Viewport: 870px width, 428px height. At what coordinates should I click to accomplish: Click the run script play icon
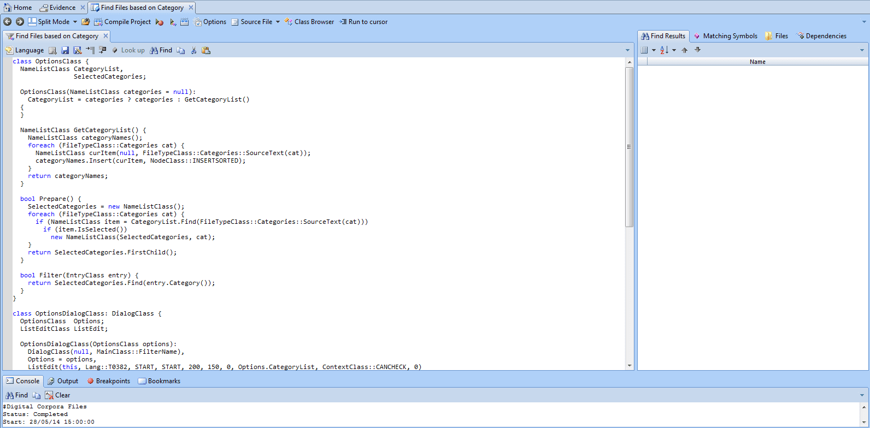point(173,22)
